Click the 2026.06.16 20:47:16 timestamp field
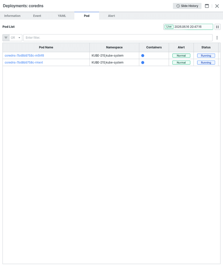This screenshot has height=268, width=223. (188, 27)
